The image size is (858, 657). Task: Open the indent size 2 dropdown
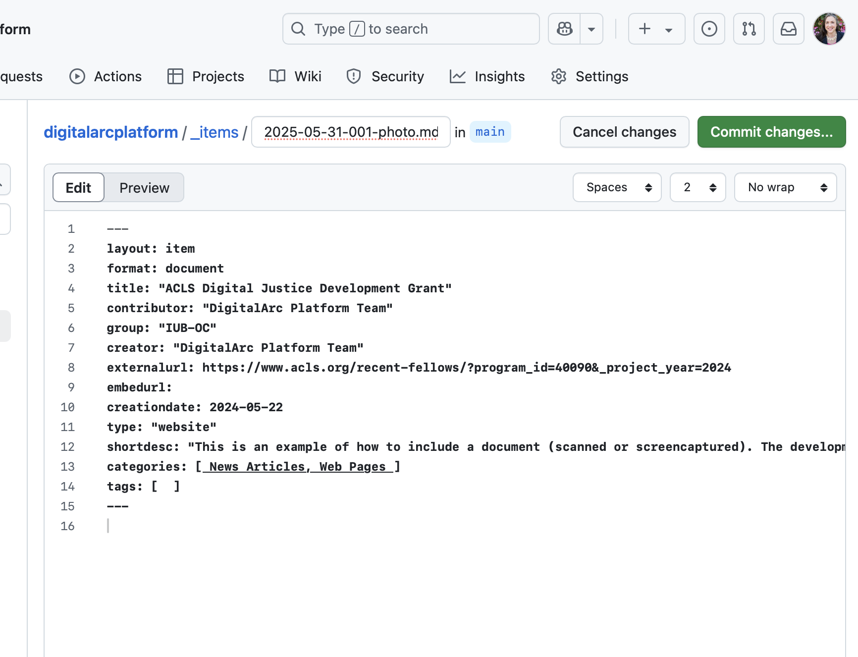coord(697,187)
